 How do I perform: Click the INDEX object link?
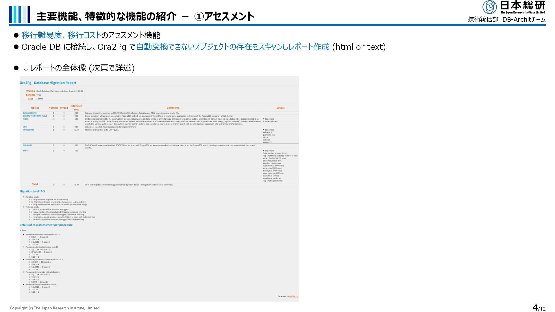(x=26, y=119)
